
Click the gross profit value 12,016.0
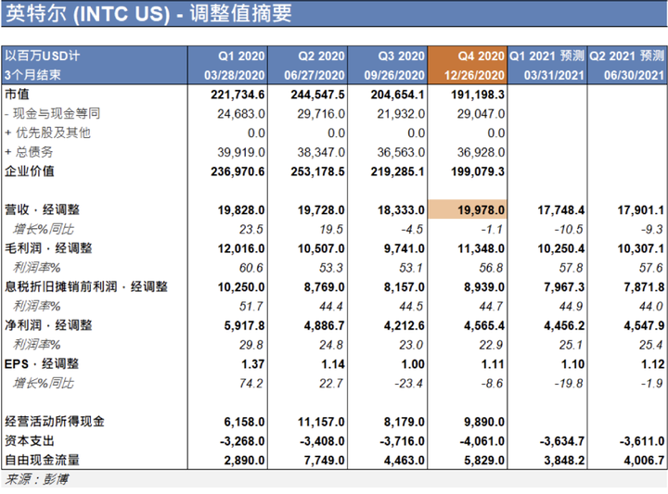pos(241,248)
